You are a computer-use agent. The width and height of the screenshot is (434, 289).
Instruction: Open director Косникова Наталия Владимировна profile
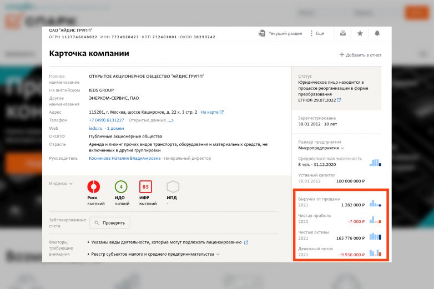coord(125,158)
